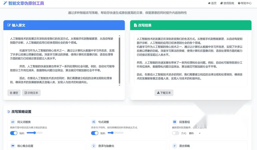The width and height of the screenshot is (257, 150).
Task: Click the 核心概念前置 label
Action: pos(25,146)
